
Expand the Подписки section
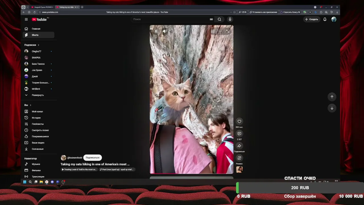pos(32,45)
